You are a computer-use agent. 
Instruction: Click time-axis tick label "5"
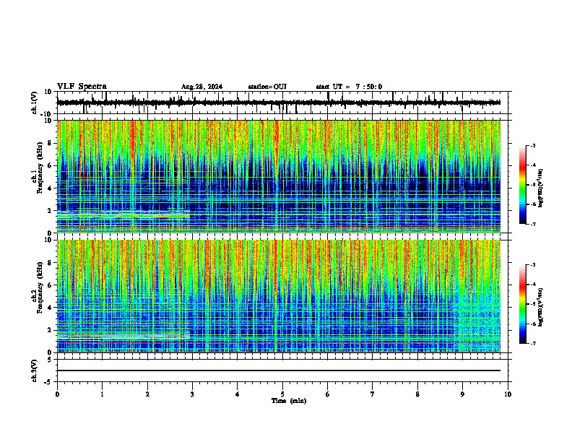(282, 394)
